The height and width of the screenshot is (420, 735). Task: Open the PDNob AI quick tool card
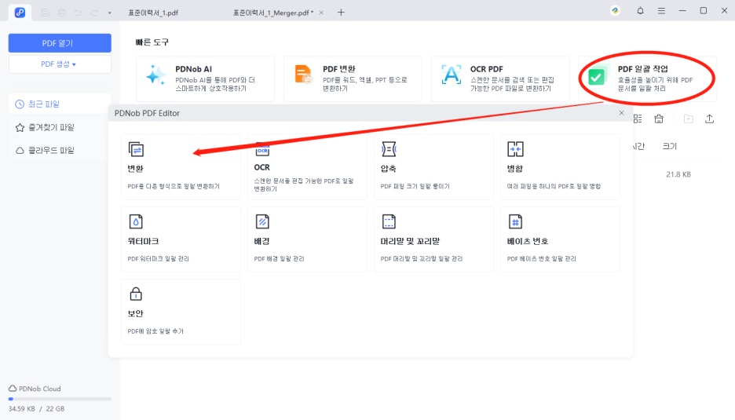[x=205, y=79]
